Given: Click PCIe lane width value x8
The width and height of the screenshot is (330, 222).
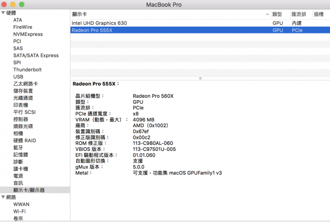Looking at the screenshot, I should [x=136, y=114].
